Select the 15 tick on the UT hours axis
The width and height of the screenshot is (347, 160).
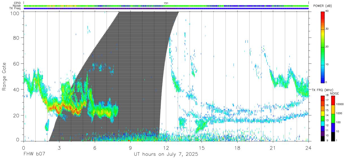point(202,148)
